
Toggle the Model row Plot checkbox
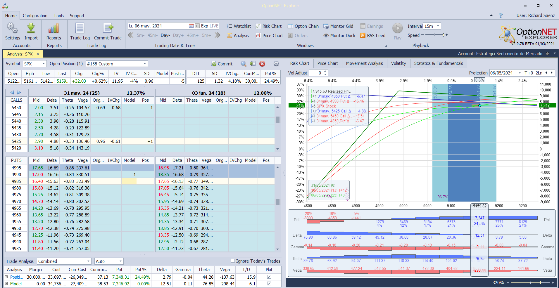pos(269,284)
